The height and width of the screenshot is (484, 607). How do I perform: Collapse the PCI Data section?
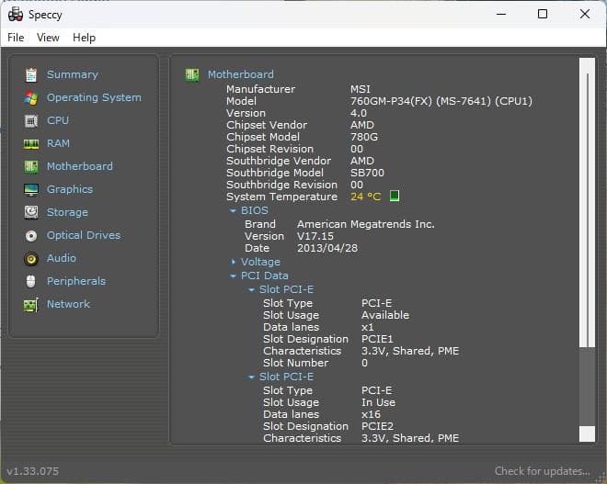[233, 276]
